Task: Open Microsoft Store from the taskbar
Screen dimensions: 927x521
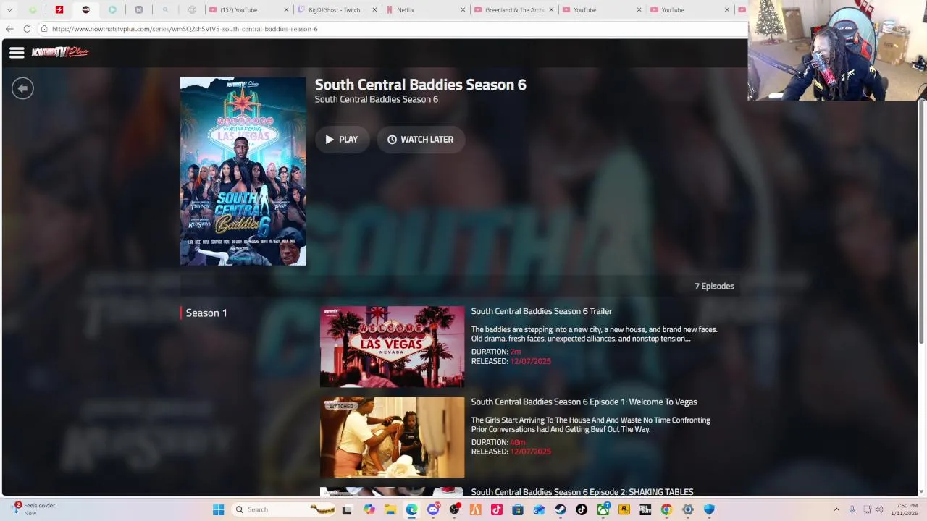Action: click(517, 509)
